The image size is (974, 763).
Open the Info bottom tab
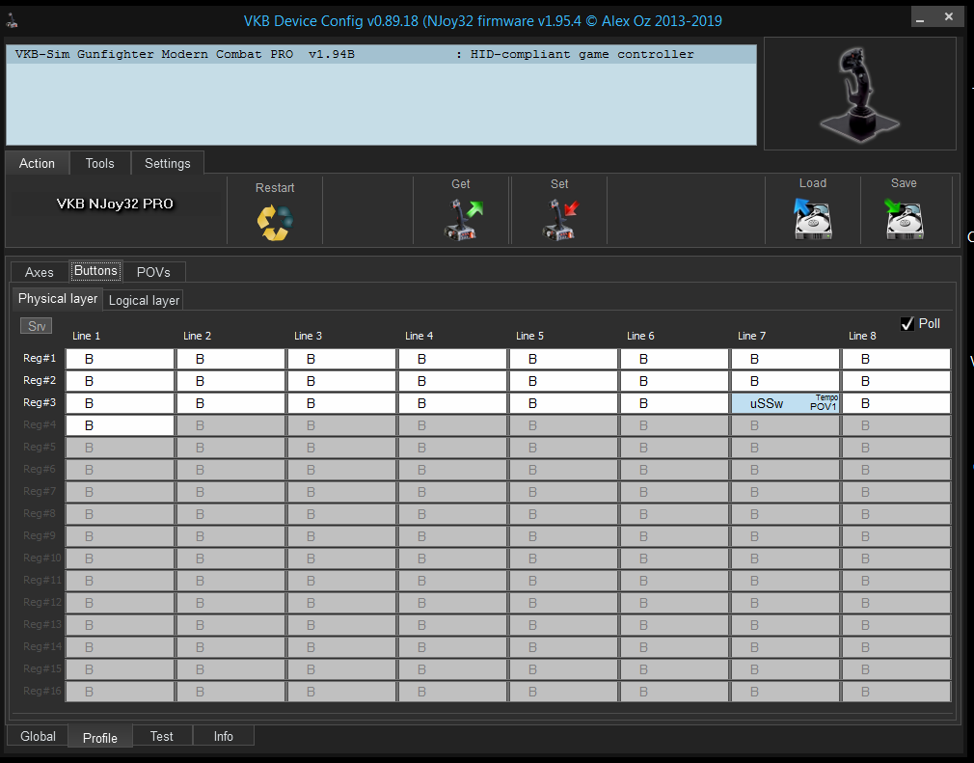coord(224,736)
